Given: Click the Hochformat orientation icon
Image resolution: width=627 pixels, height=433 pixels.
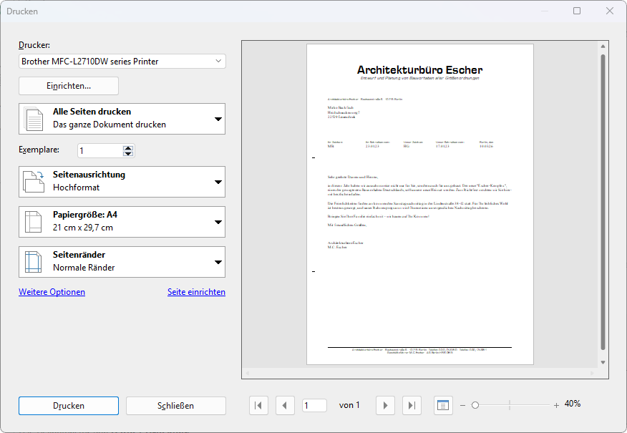Looking at the screenshot, I should (x=34, y=181).
